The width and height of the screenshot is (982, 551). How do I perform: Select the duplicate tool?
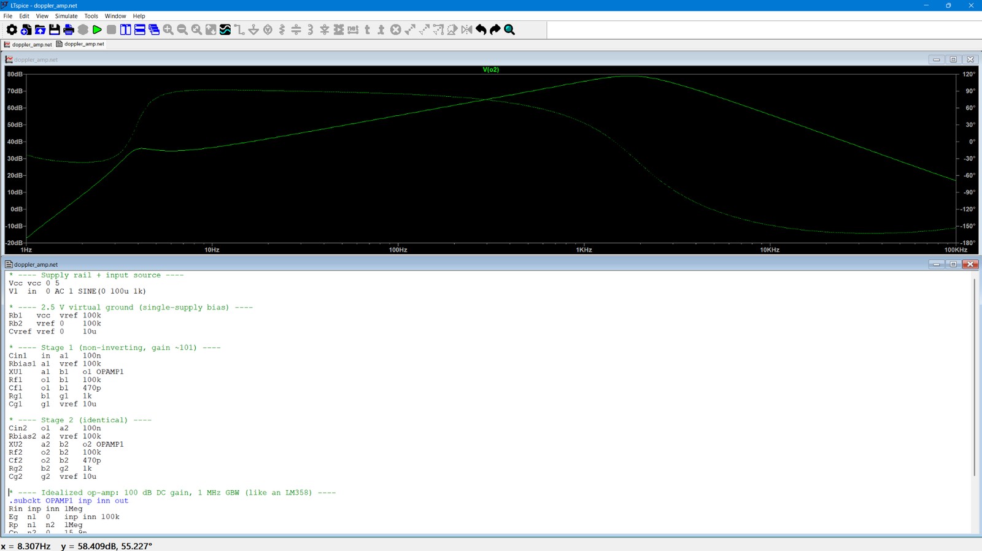(x=410, y=29)
